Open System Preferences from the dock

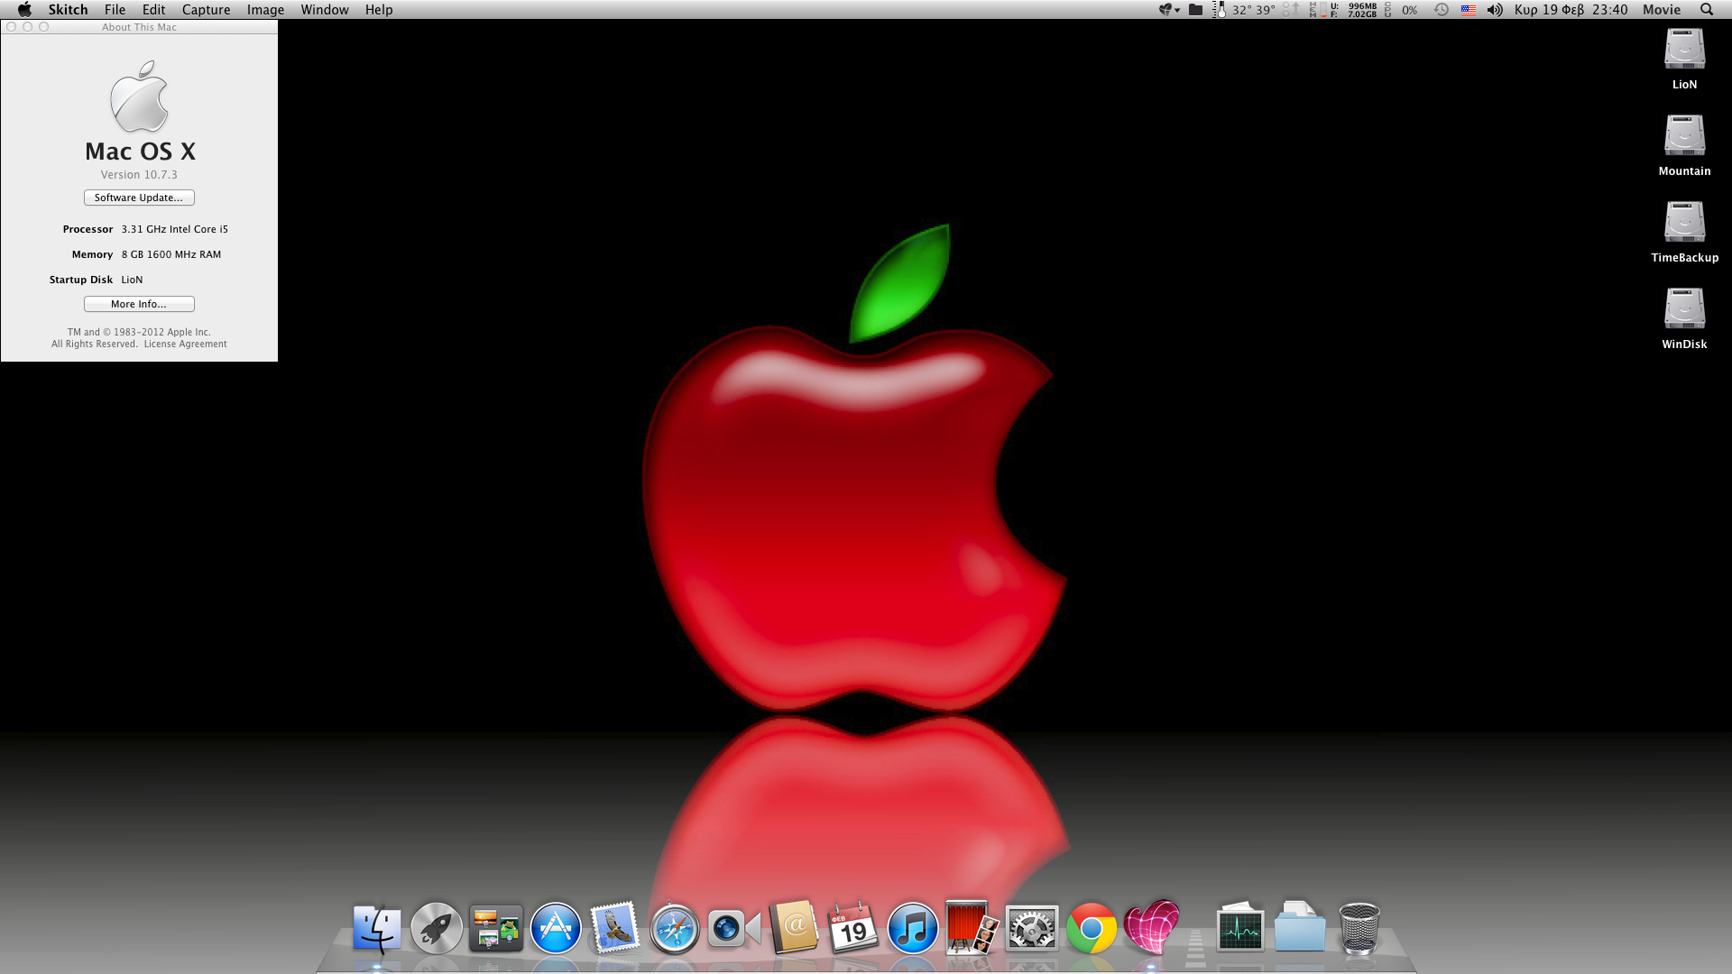[1032, 928]
